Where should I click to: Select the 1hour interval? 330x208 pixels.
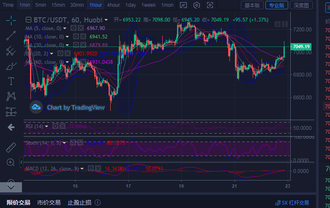point(95,5)
